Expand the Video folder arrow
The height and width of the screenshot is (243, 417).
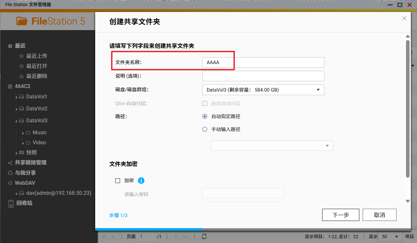(x=23, y=143)
